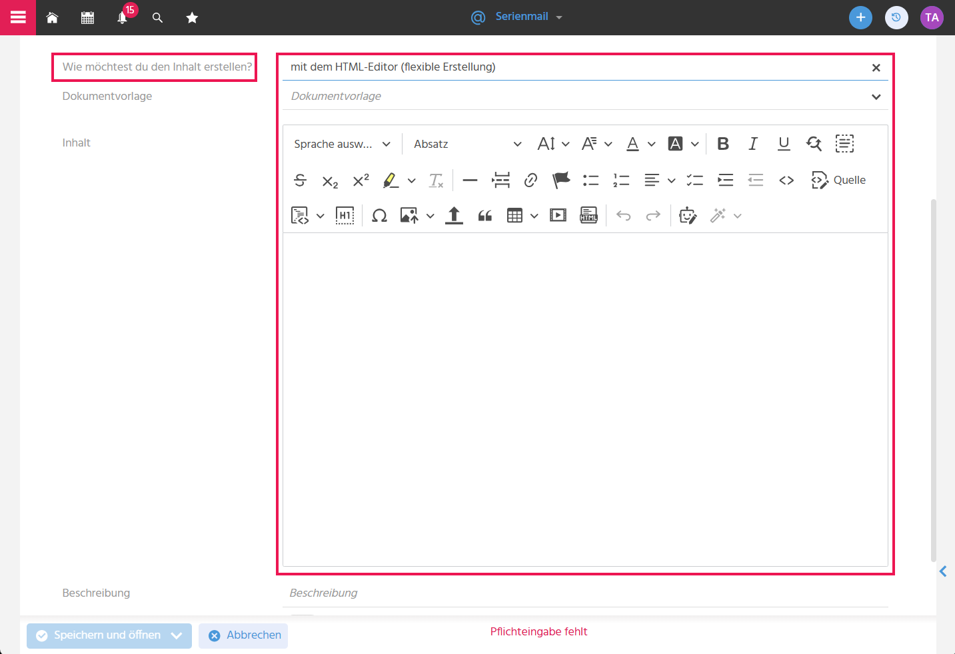Expand the Dokumentvorlage dropdown
Image resolution: width=955 pixels, height=654 pixels.
click(876, 97)
